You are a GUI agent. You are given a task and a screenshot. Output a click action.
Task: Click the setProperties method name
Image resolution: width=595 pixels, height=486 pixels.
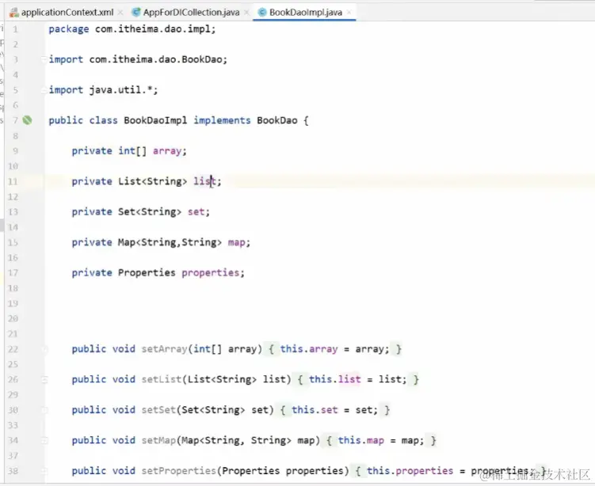179,470
